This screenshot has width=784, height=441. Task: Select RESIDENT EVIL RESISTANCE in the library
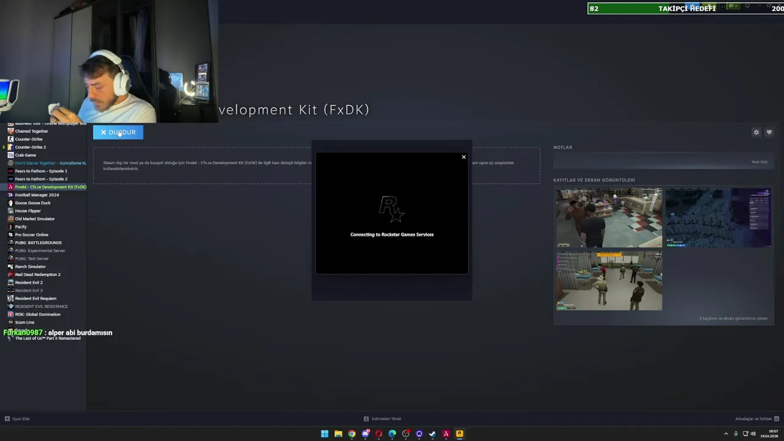click(41, 306)
